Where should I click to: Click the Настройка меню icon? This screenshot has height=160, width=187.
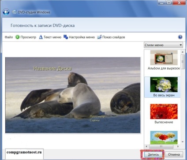point(66,37)
